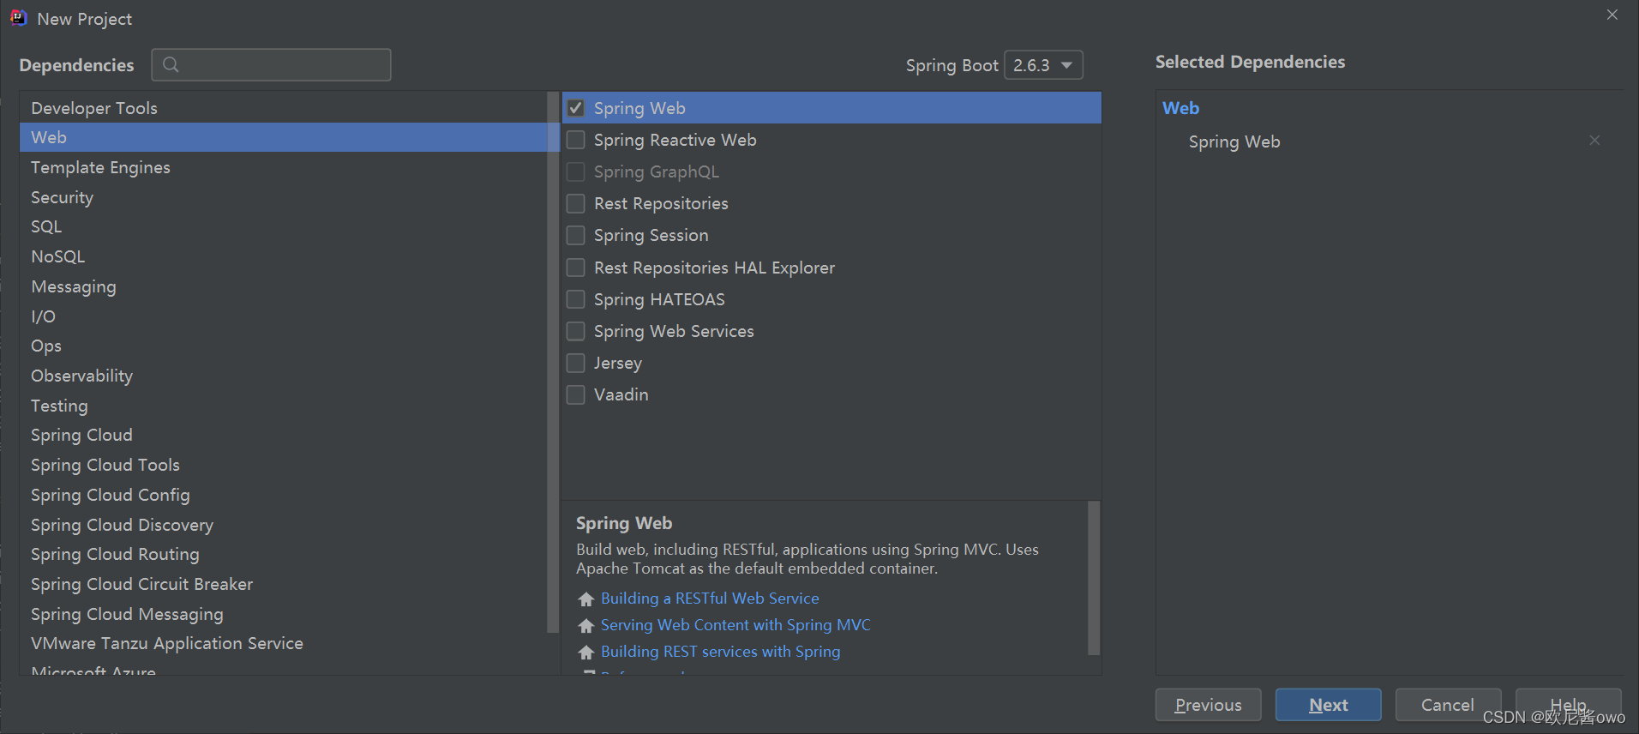Select Template Engines category

(283, 167)
